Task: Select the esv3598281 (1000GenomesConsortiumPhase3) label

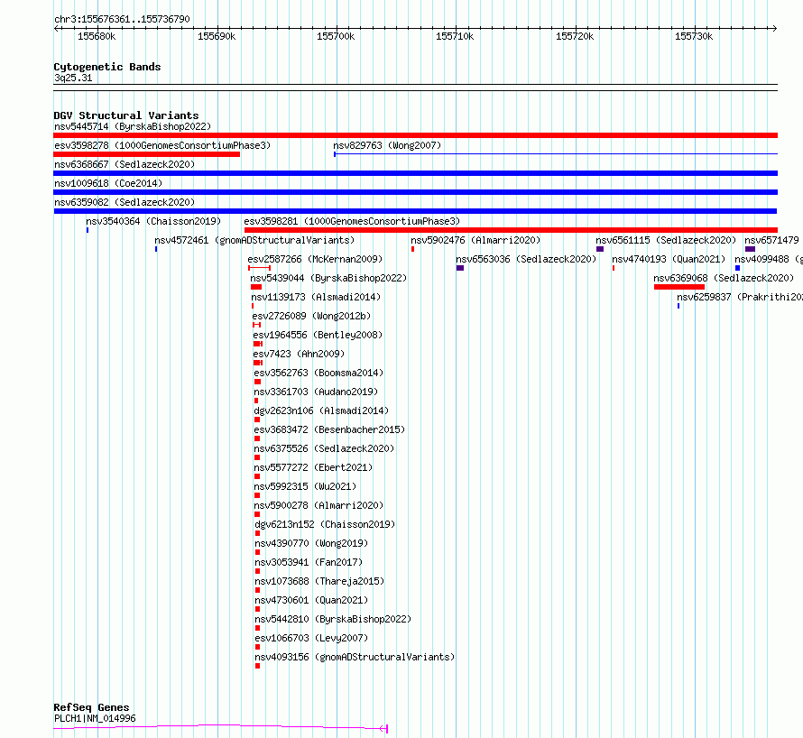Action: pyautogui.click(x=353, y=221)
